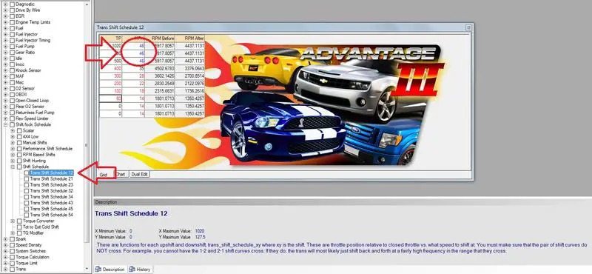This screenshot has width=592, height=274.
Task: Open the History tab
Action: pos(140,269)
